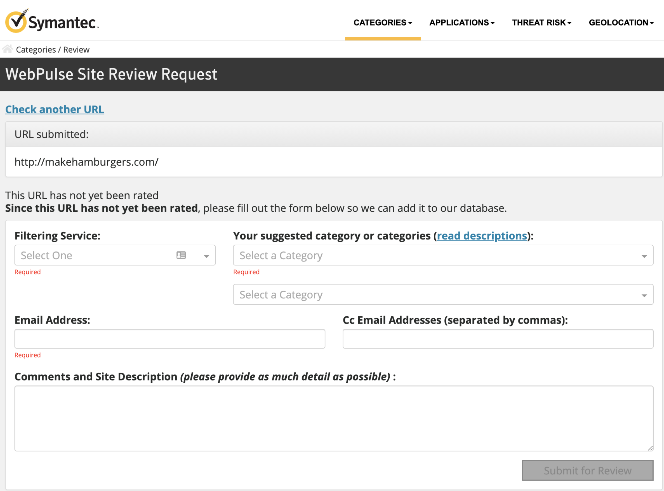This screenshot has width=664, height=491.
Task: Open the CATEGORIES menu
Action: (x=383, y=22)
